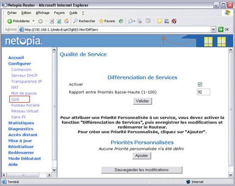Screen dimensions: 235x186
Task: Open the Diagnostics link
Action: pyautogui.click(x=20, y=129)
